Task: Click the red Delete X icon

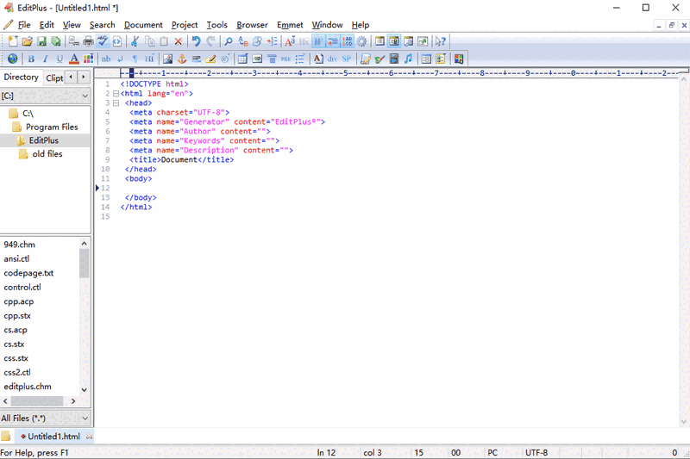Action: [179, 41]
